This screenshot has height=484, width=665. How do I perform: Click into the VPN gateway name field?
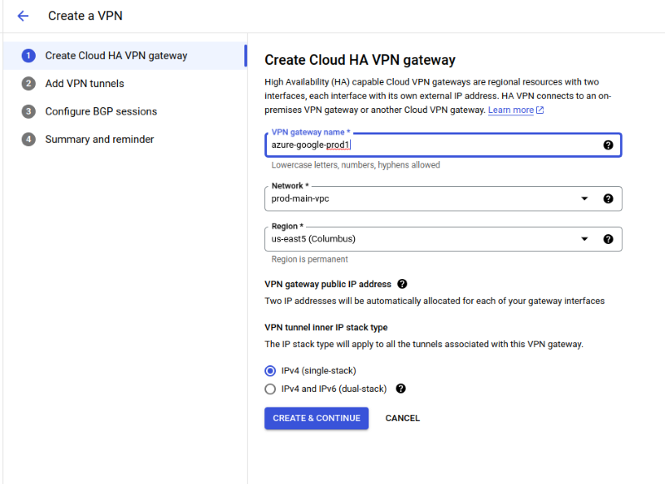coord(432,144)
